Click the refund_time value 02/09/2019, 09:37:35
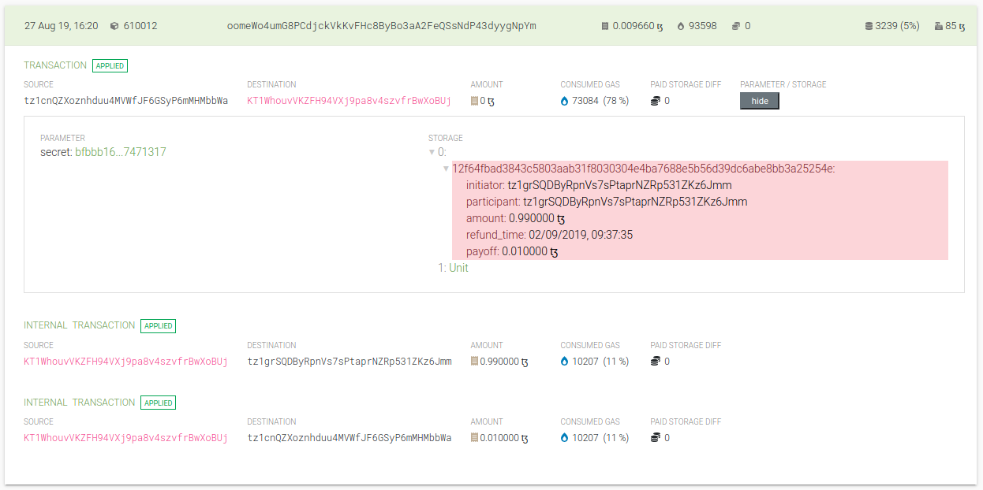This screenshot has width=983, height=490. click(x=581, y=235)
